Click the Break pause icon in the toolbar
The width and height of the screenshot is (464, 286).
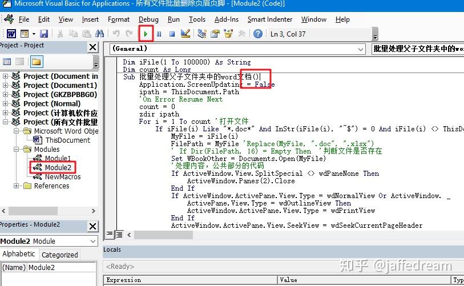pos(159,34)
